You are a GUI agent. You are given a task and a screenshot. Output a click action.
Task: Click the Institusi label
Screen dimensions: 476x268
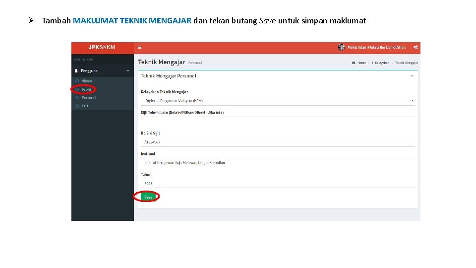[x=148, y=154]
